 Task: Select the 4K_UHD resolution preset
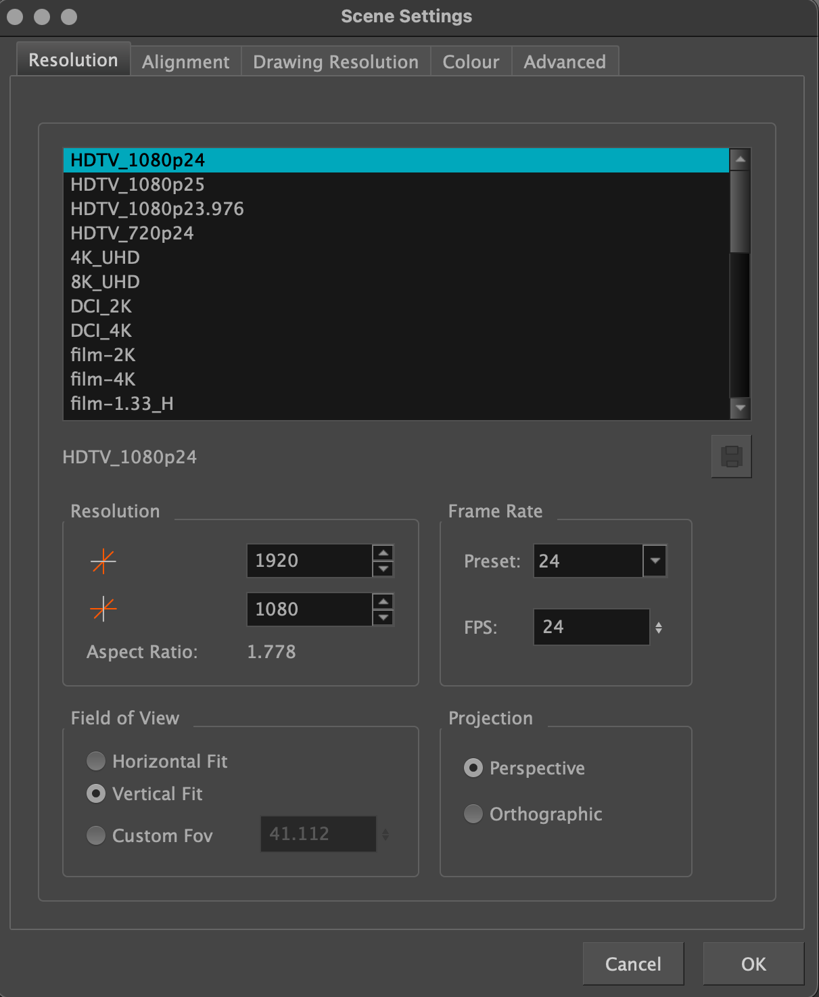click(106, 258)
